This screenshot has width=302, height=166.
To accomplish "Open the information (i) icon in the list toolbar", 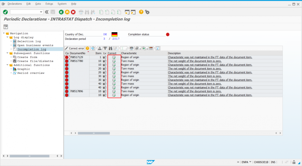I will [158, 48].
